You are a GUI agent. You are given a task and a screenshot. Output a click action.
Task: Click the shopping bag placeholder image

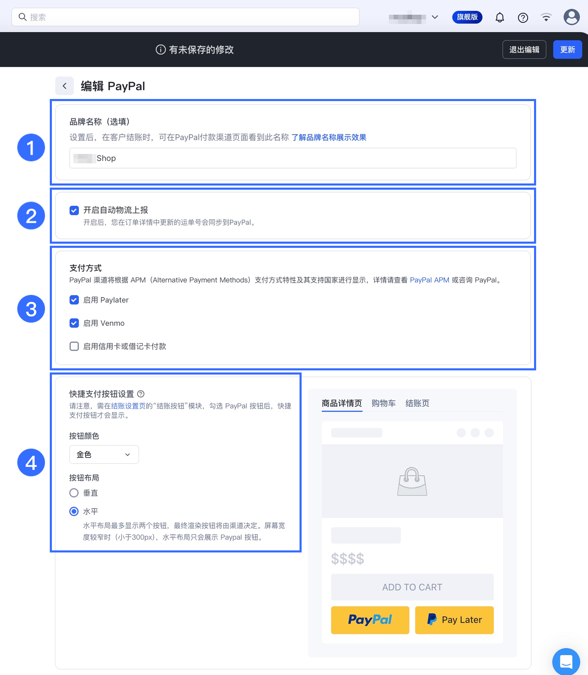(x=412, y=481)
